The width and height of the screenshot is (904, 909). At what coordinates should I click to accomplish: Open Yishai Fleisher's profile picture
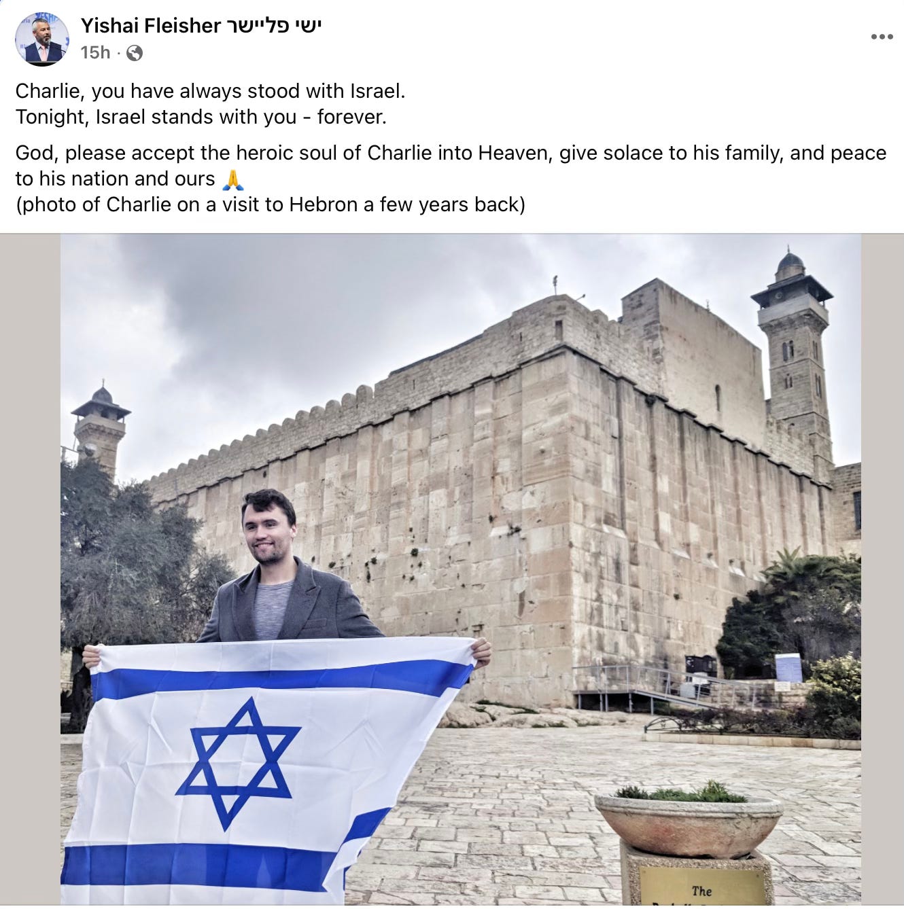42,39
